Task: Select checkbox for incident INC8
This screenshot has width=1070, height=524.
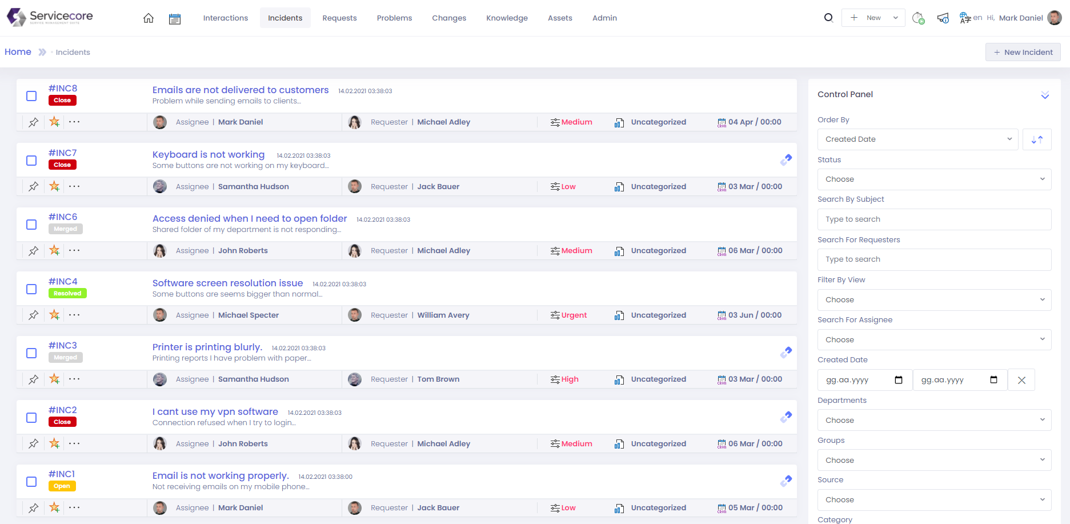Action: pos(31,96)
